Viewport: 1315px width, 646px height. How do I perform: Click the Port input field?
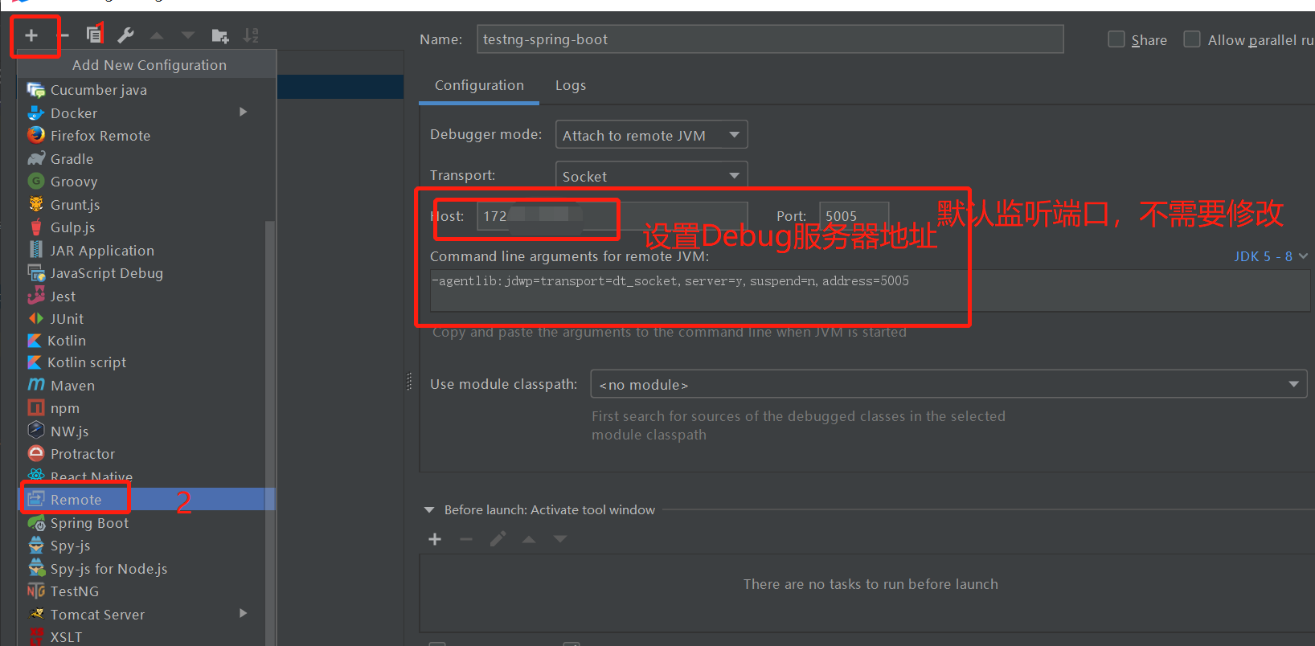(x=854, y=216)
